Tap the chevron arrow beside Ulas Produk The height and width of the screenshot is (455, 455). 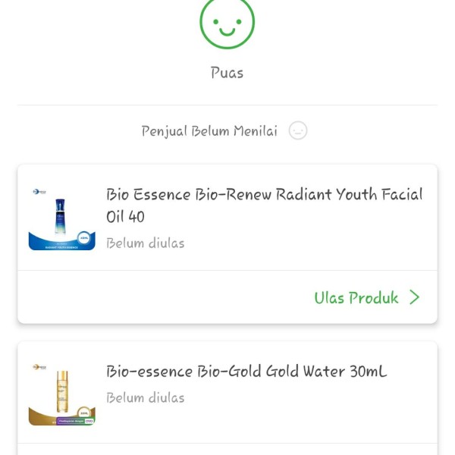click(415, 297)
